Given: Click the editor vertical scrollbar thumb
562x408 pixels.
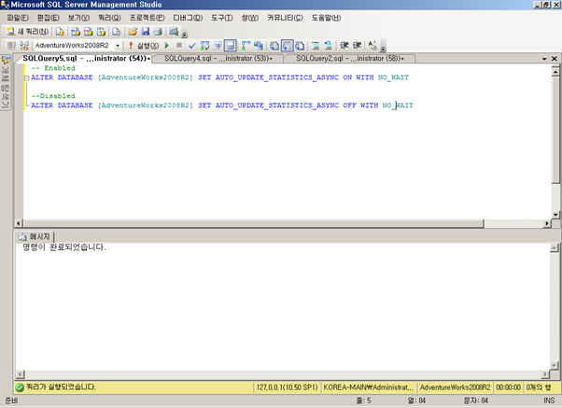Looking at the screenshot, I should pyautogui.click(x=555, y=130).
